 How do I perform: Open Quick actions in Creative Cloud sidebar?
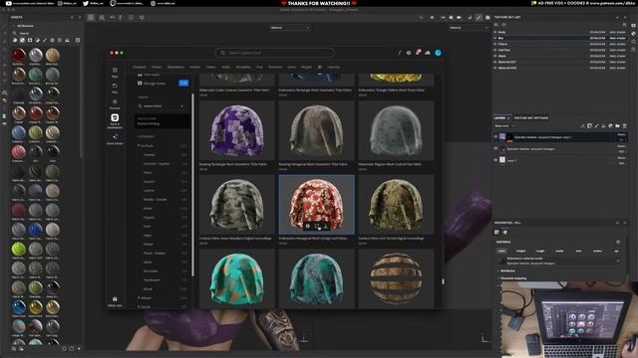(x=115, y=139)
